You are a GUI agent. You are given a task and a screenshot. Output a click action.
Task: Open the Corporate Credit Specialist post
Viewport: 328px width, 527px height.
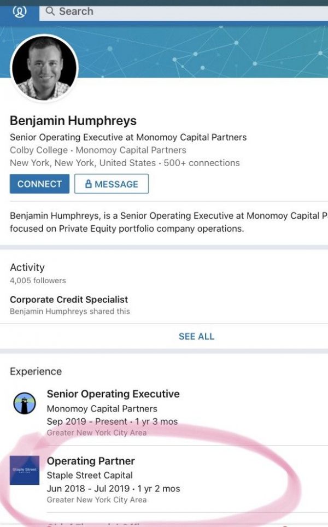[x=69, y=300]
